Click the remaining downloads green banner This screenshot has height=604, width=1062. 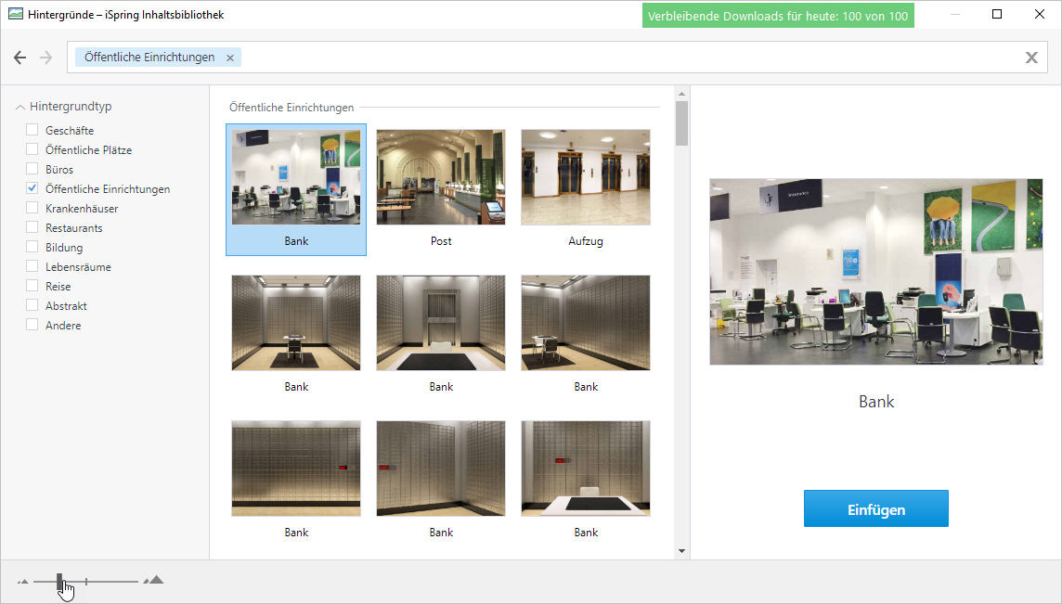pyautogui.click(x=778, y=16)
